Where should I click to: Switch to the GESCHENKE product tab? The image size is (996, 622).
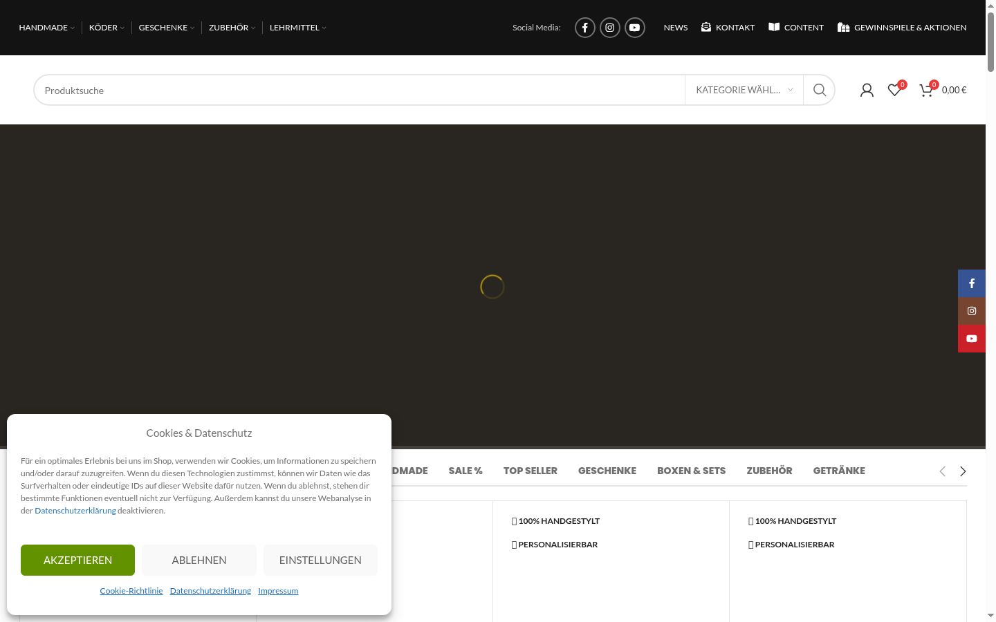607,471
